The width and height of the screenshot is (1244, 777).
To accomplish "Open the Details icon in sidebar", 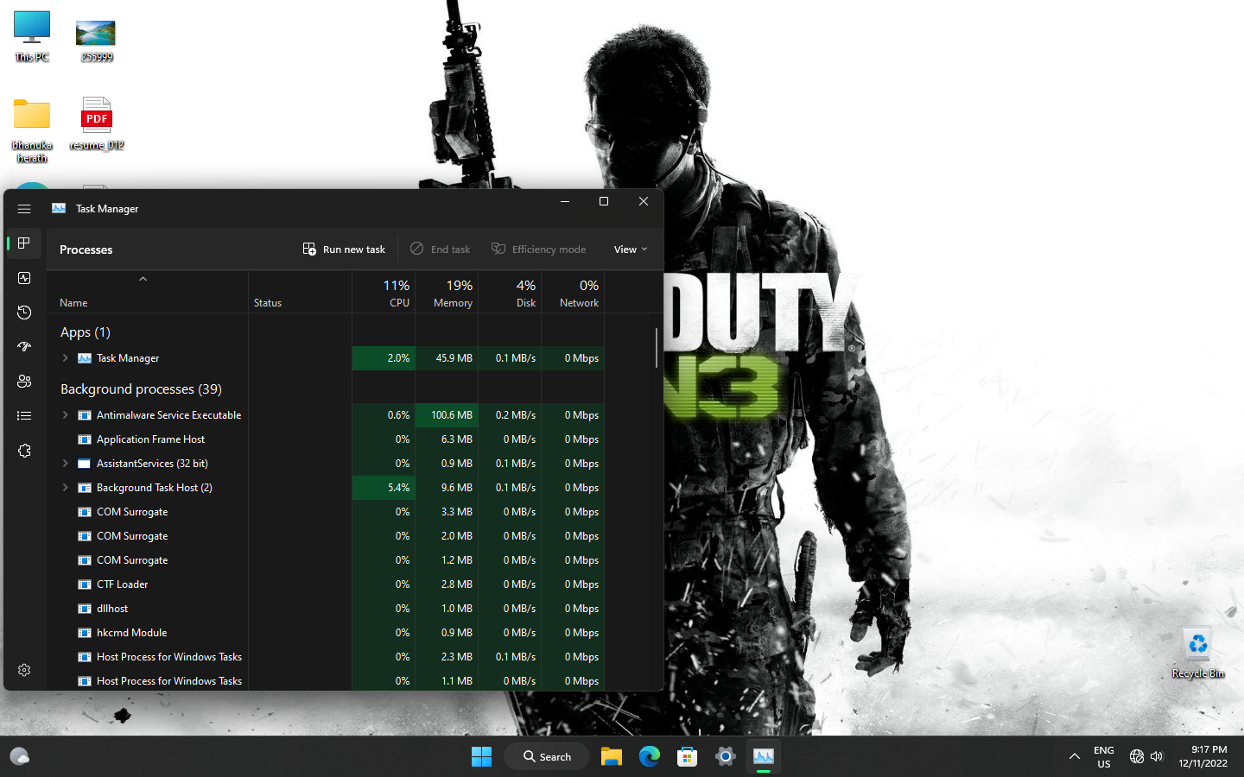I will pos(24,416).
